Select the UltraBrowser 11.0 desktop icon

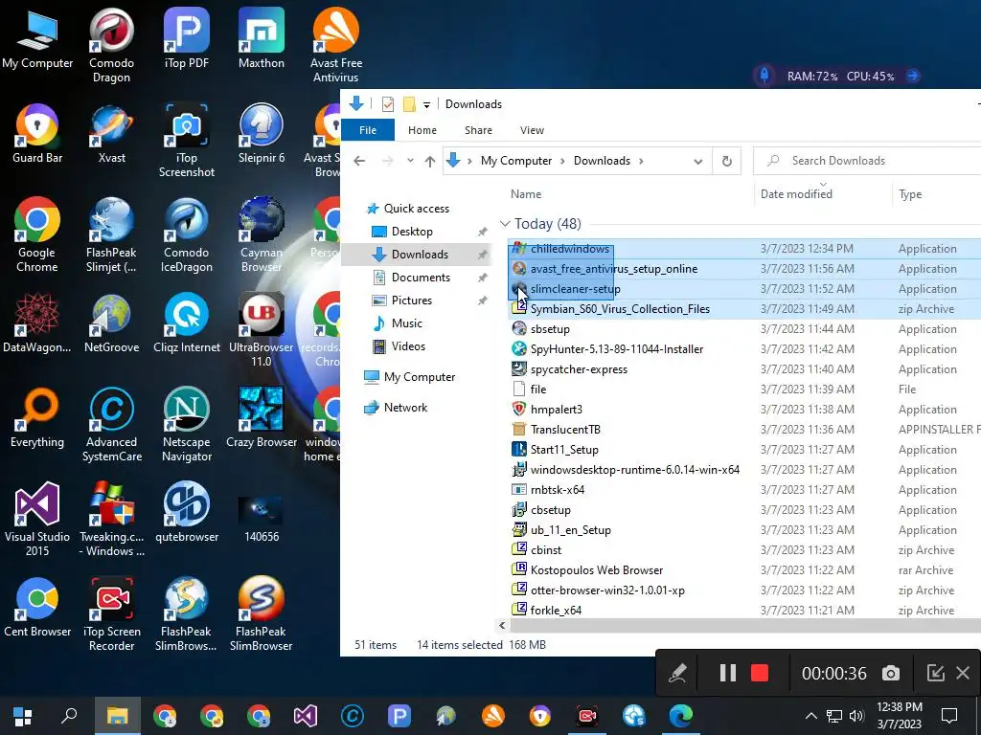261,330
